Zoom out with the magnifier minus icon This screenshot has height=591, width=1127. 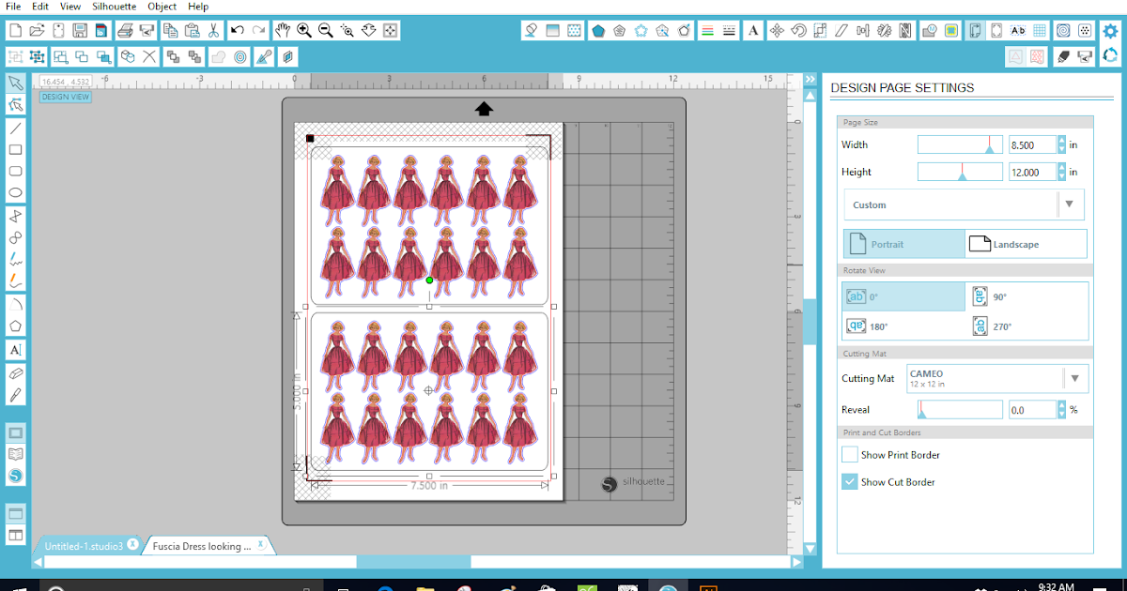(326, 31)
